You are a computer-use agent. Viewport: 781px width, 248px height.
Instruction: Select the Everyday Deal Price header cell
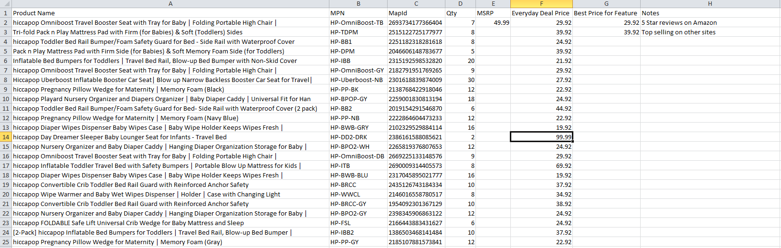[541, 13]
